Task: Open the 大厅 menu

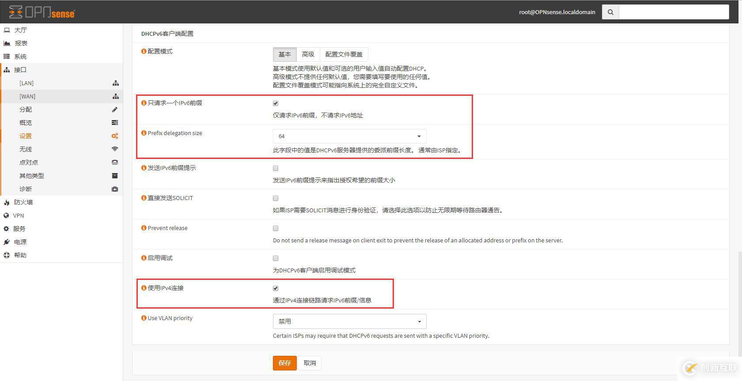Action: click(x=20, y=30)
